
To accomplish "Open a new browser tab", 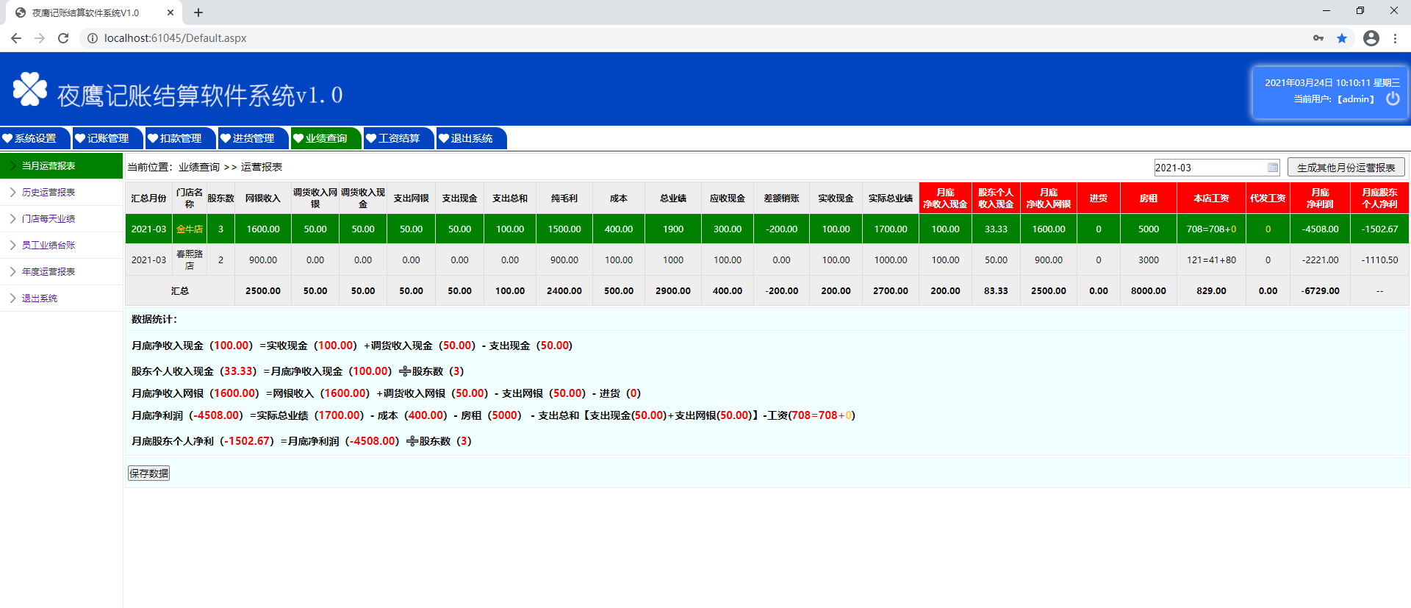I will tap(198, 12).
